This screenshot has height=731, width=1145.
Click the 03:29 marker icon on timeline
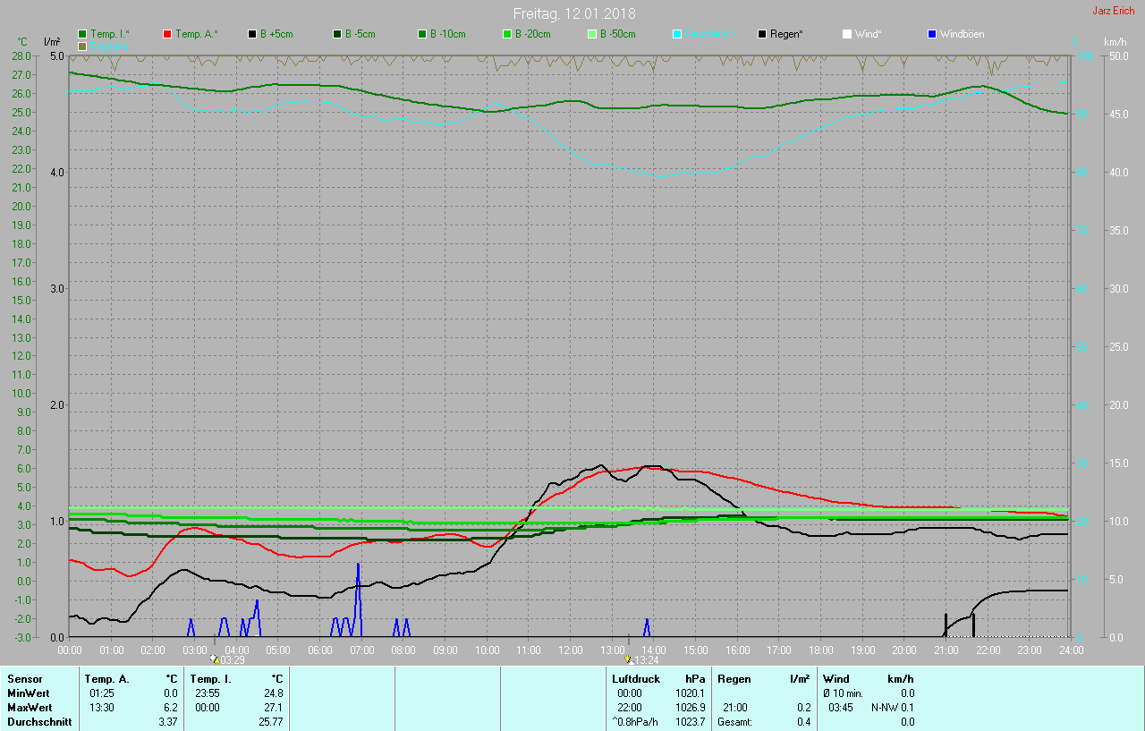point(214,659)
